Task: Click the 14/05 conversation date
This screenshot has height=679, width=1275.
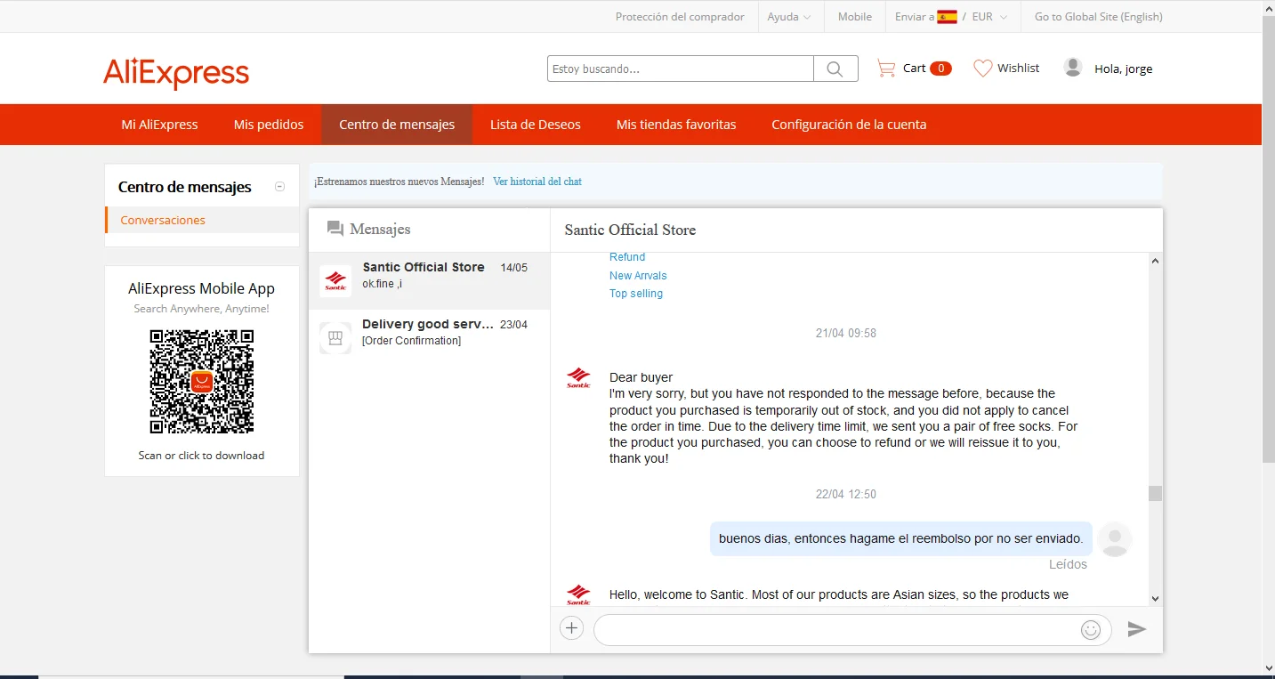Action: click(513, 268)
